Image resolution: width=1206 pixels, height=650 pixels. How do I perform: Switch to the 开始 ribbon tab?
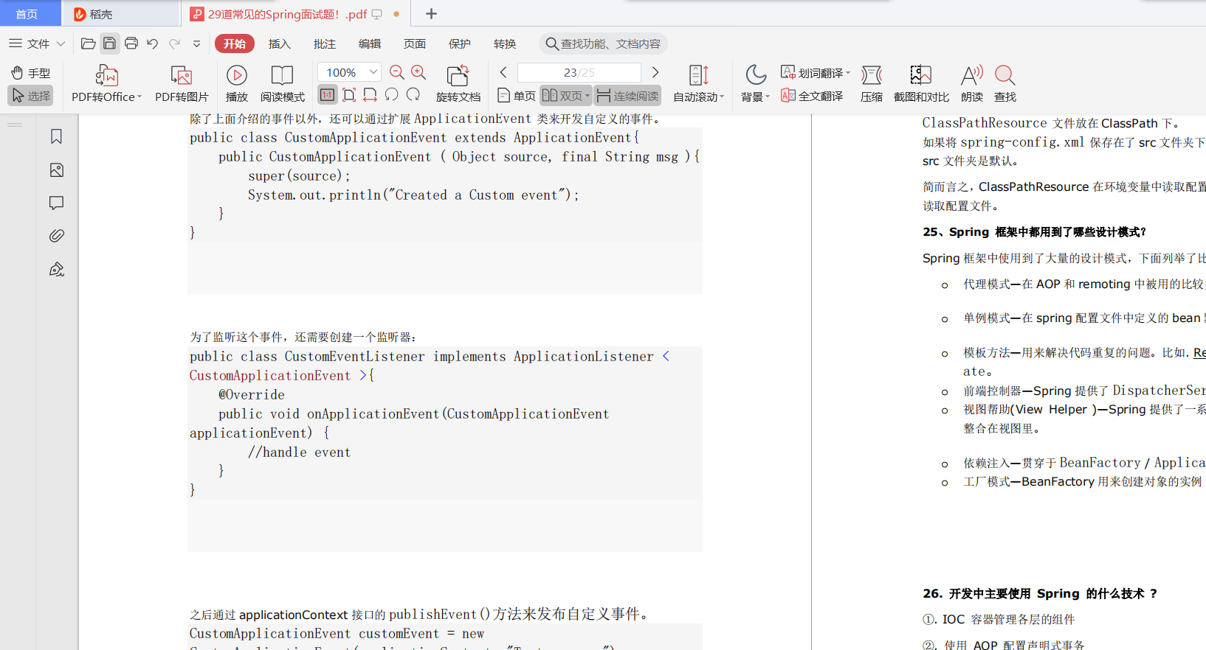pos(235,43)
